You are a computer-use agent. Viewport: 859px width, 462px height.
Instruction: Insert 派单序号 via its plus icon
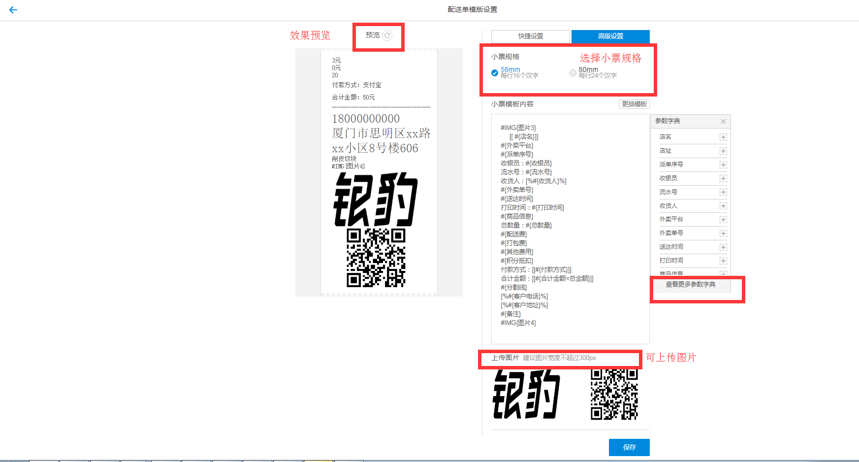click(723, 165)
